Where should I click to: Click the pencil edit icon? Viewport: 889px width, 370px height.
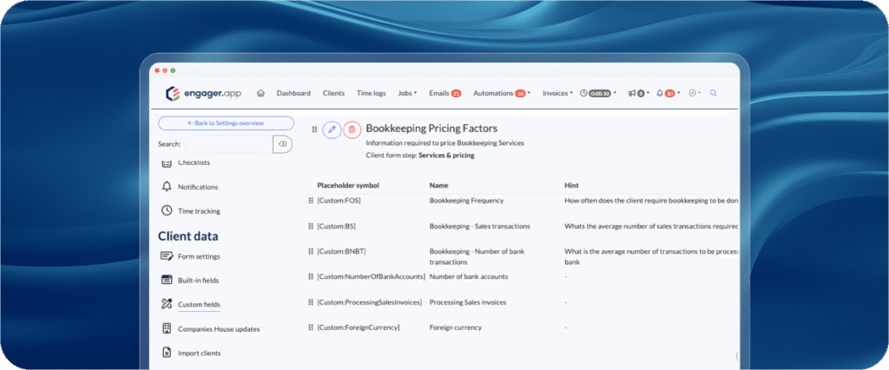click(332, 129)
